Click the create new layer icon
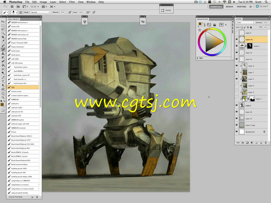The height and width of the screenshot is (203, 271). pyautogui.click(x=261, y=143)
